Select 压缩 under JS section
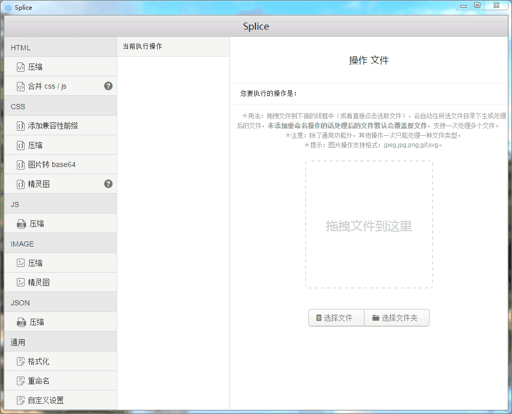Image resolution: width=512 pixels, height=414 pixels. (61, 223)
